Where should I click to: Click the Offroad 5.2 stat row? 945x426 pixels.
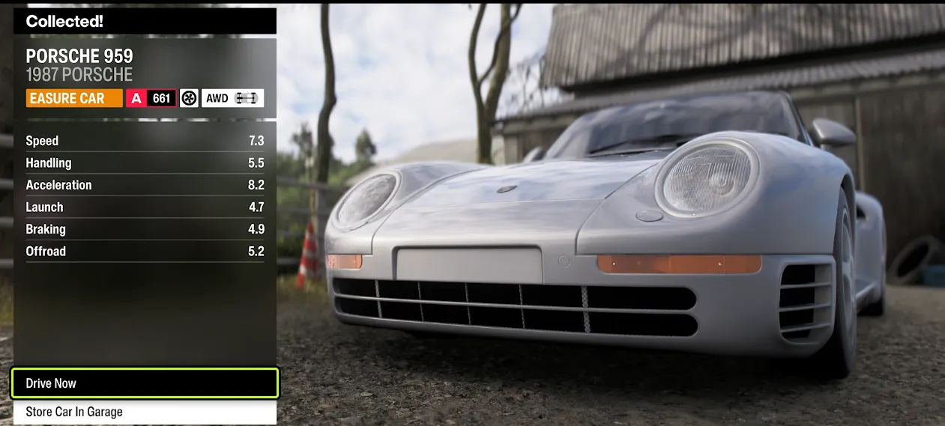[145, 252]
